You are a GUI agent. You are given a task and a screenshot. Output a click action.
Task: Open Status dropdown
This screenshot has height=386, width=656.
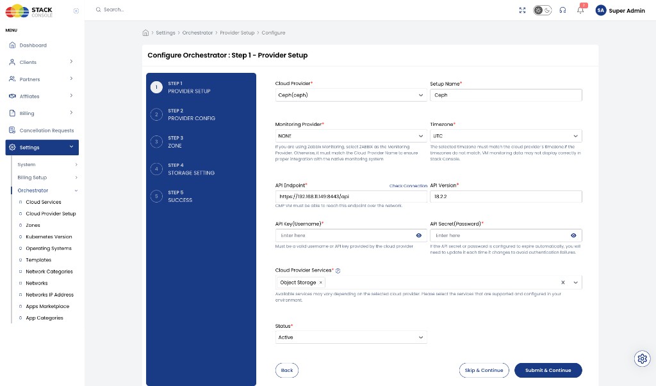[351, 337]
